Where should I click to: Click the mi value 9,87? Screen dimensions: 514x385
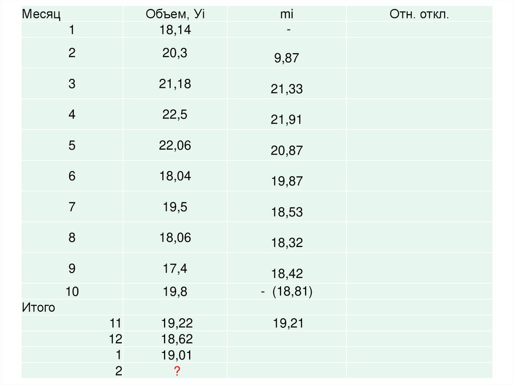(287, 58)
